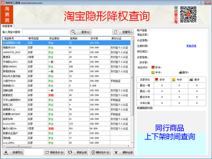The width and height of the screenshot is (212, 159).
Task: Click the 半年以前 row label
Action: (x=145, y=103)
